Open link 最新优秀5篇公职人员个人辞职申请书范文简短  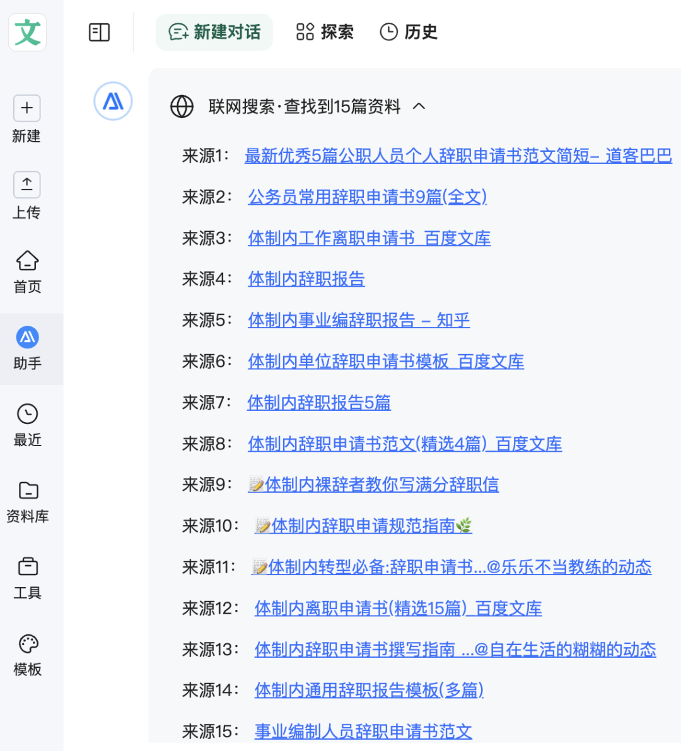458,156
